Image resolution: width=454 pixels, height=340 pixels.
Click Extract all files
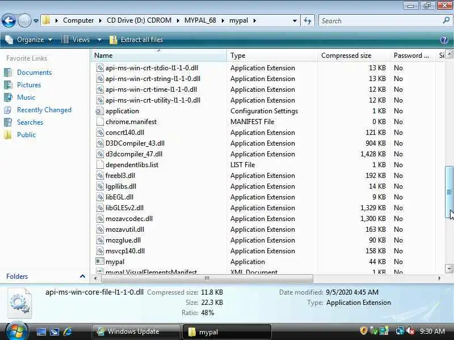pyautogui.click(x=136, y=40)
